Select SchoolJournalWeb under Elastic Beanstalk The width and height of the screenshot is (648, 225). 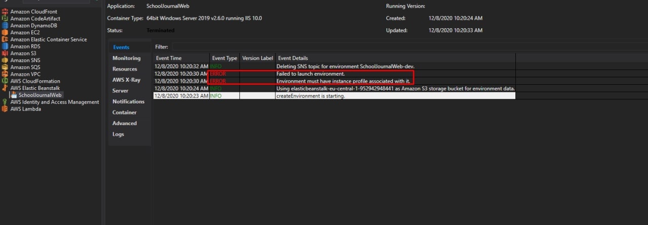[x=40, y=95]
